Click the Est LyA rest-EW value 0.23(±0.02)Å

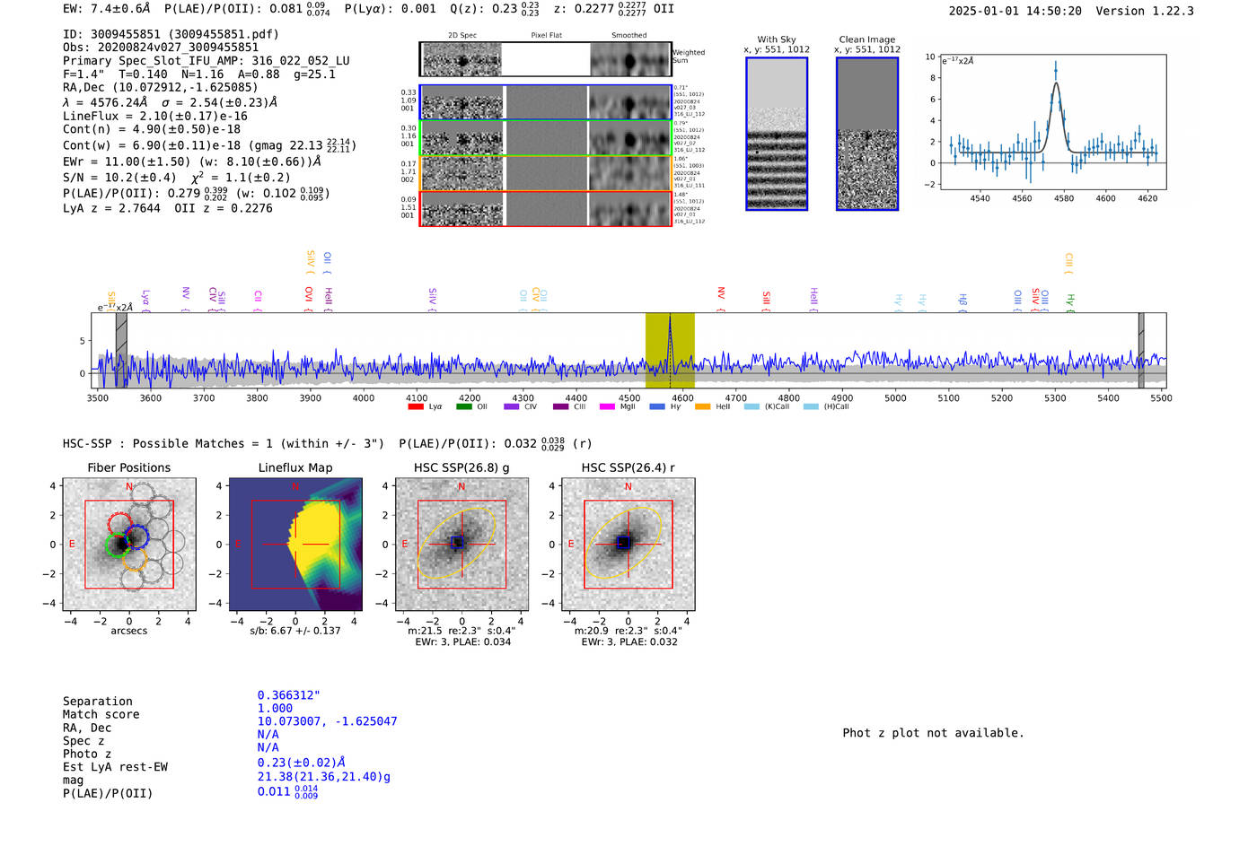coord(301,763)
